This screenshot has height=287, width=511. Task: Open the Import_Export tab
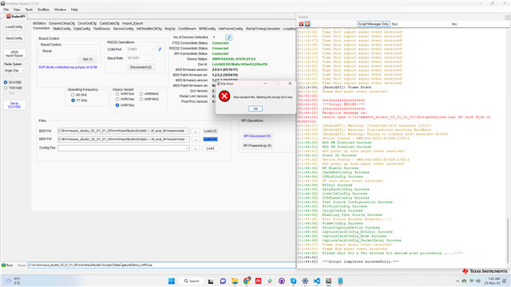pos(133,23)
